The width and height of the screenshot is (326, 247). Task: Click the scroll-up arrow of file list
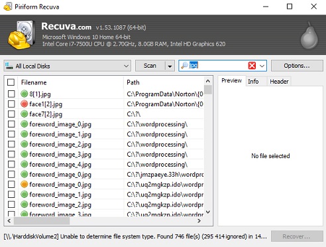click(x=208, y=81)
